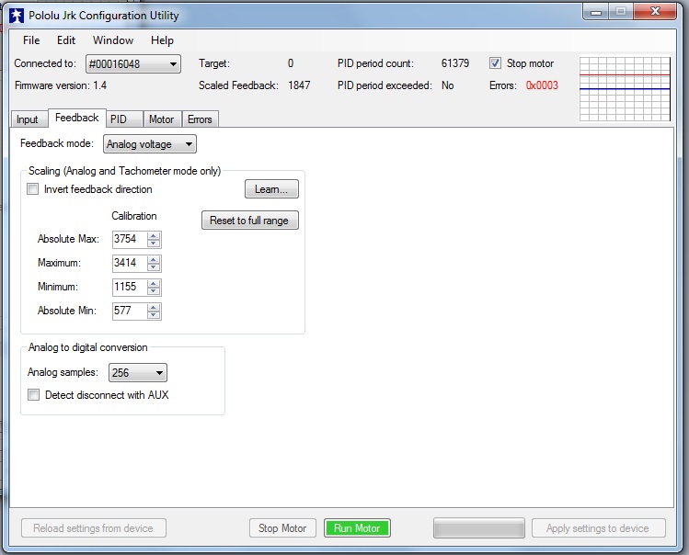
Task: Click the PID period exceeded value No
Action: (448, 85)
